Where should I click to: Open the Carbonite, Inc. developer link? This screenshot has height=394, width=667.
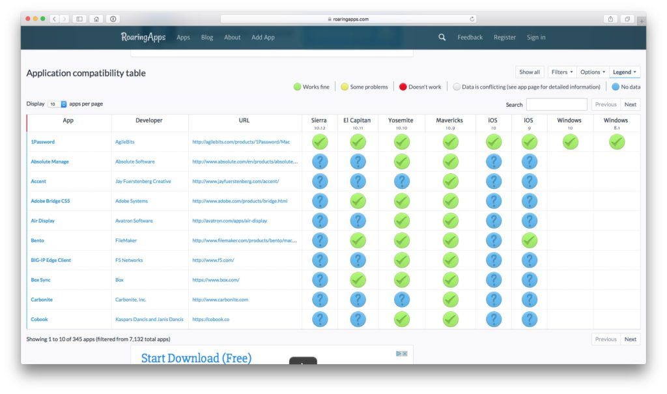pyautogui.click(x=130, y=300)
